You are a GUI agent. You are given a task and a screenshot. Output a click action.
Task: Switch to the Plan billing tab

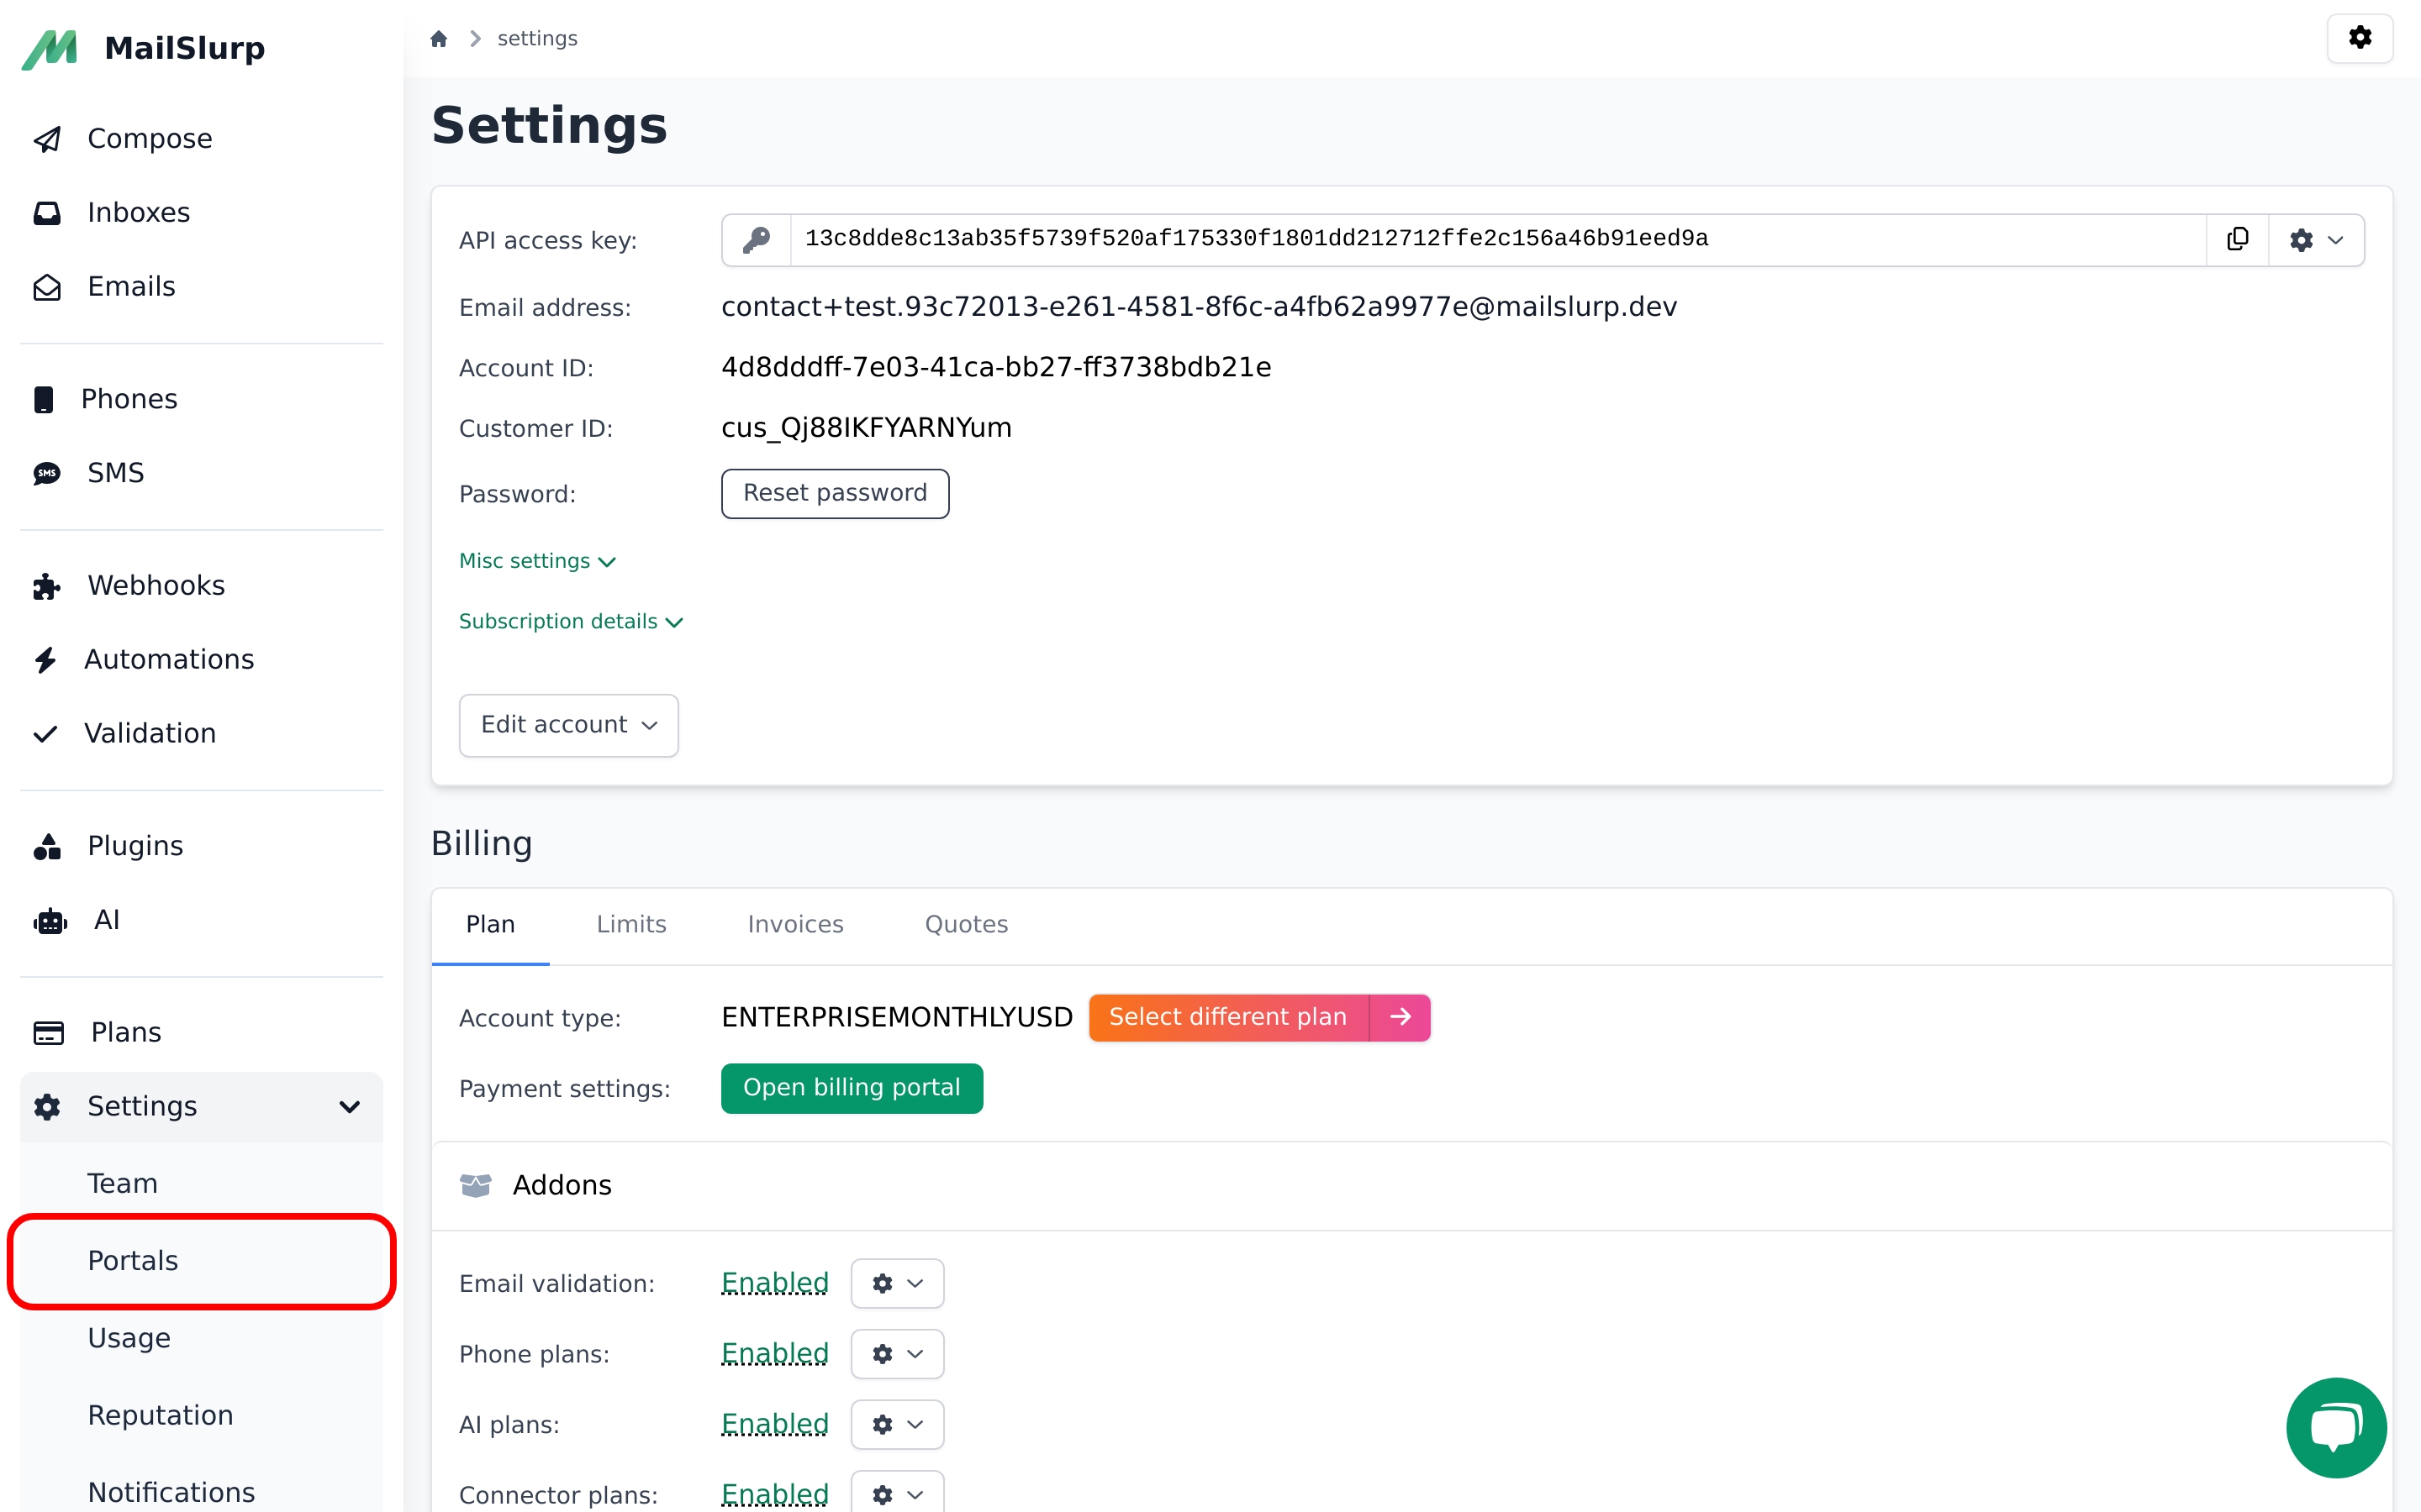[490, 925]
